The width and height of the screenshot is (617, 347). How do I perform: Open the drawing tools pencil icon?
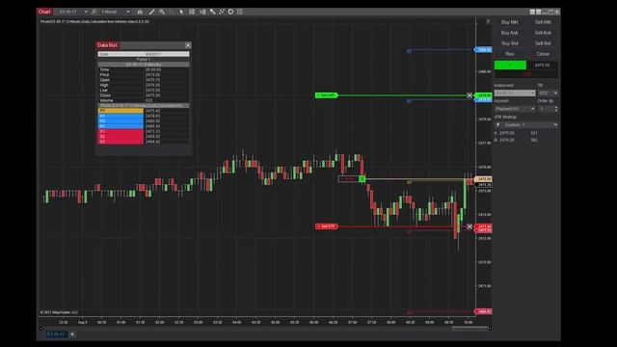pyautogui.click(x=151, y=12)
